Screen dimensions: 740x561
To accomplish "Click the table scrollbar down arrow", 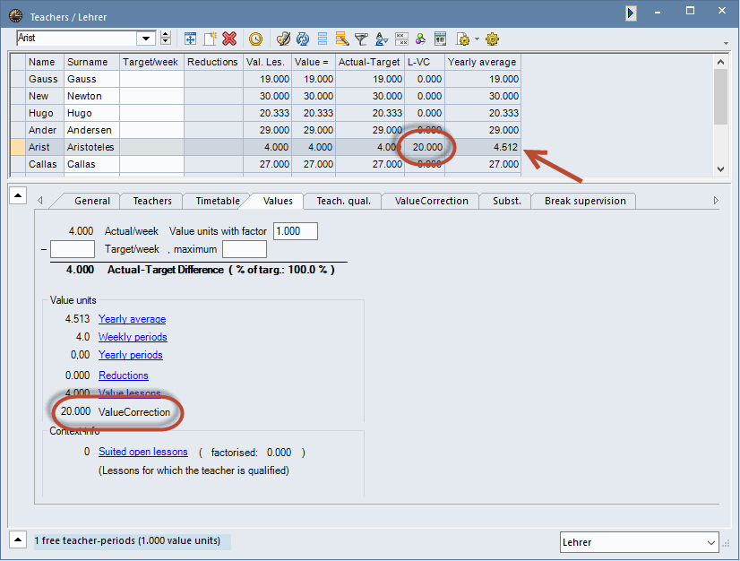I will point(720,168).
